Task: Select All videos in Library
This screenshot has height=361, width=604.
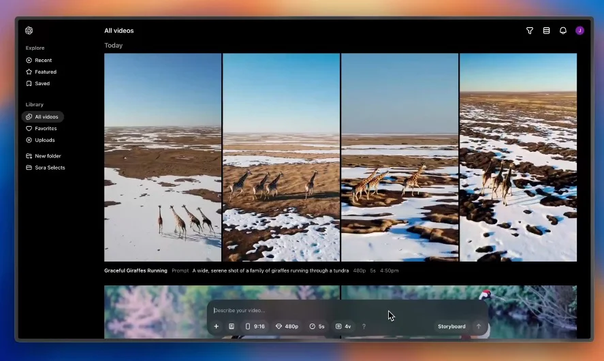Action: (42, 116)
